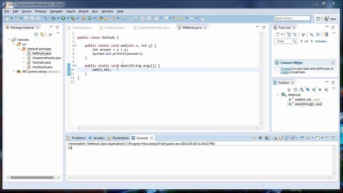This screenshot has height=193, width=343.
Task: Open the Debug button dropdown arrow
Action: [x=58, y=18]
